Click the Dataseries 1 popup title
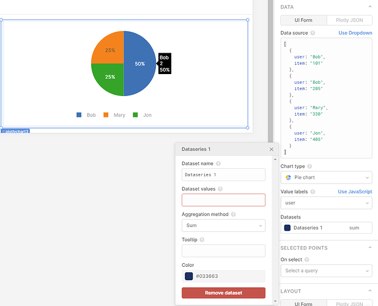 click(196, 149)
